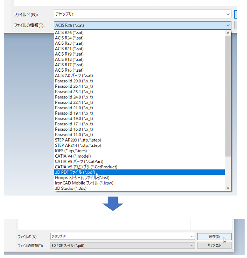Screen dimensions: 247x258
Task: Choose Parasolid 24.0 (*.x_t) option
Action: tap(139, 97)
